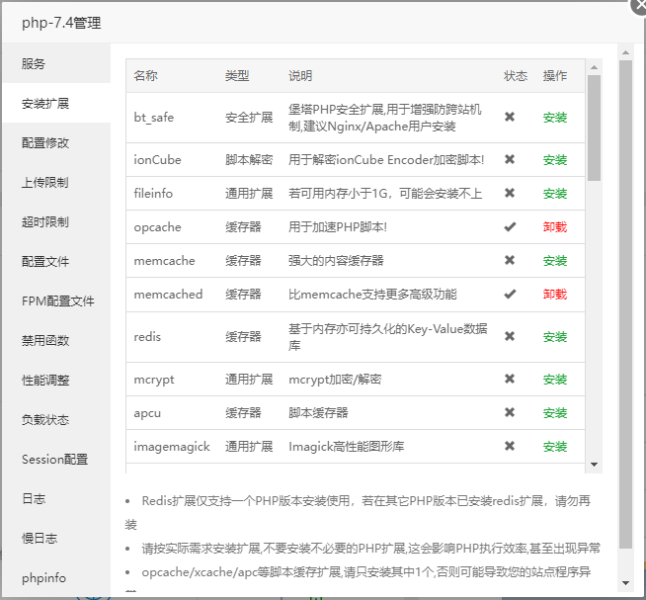
Task: Open the FPM配置文件 tab
Action: [58, 300]
